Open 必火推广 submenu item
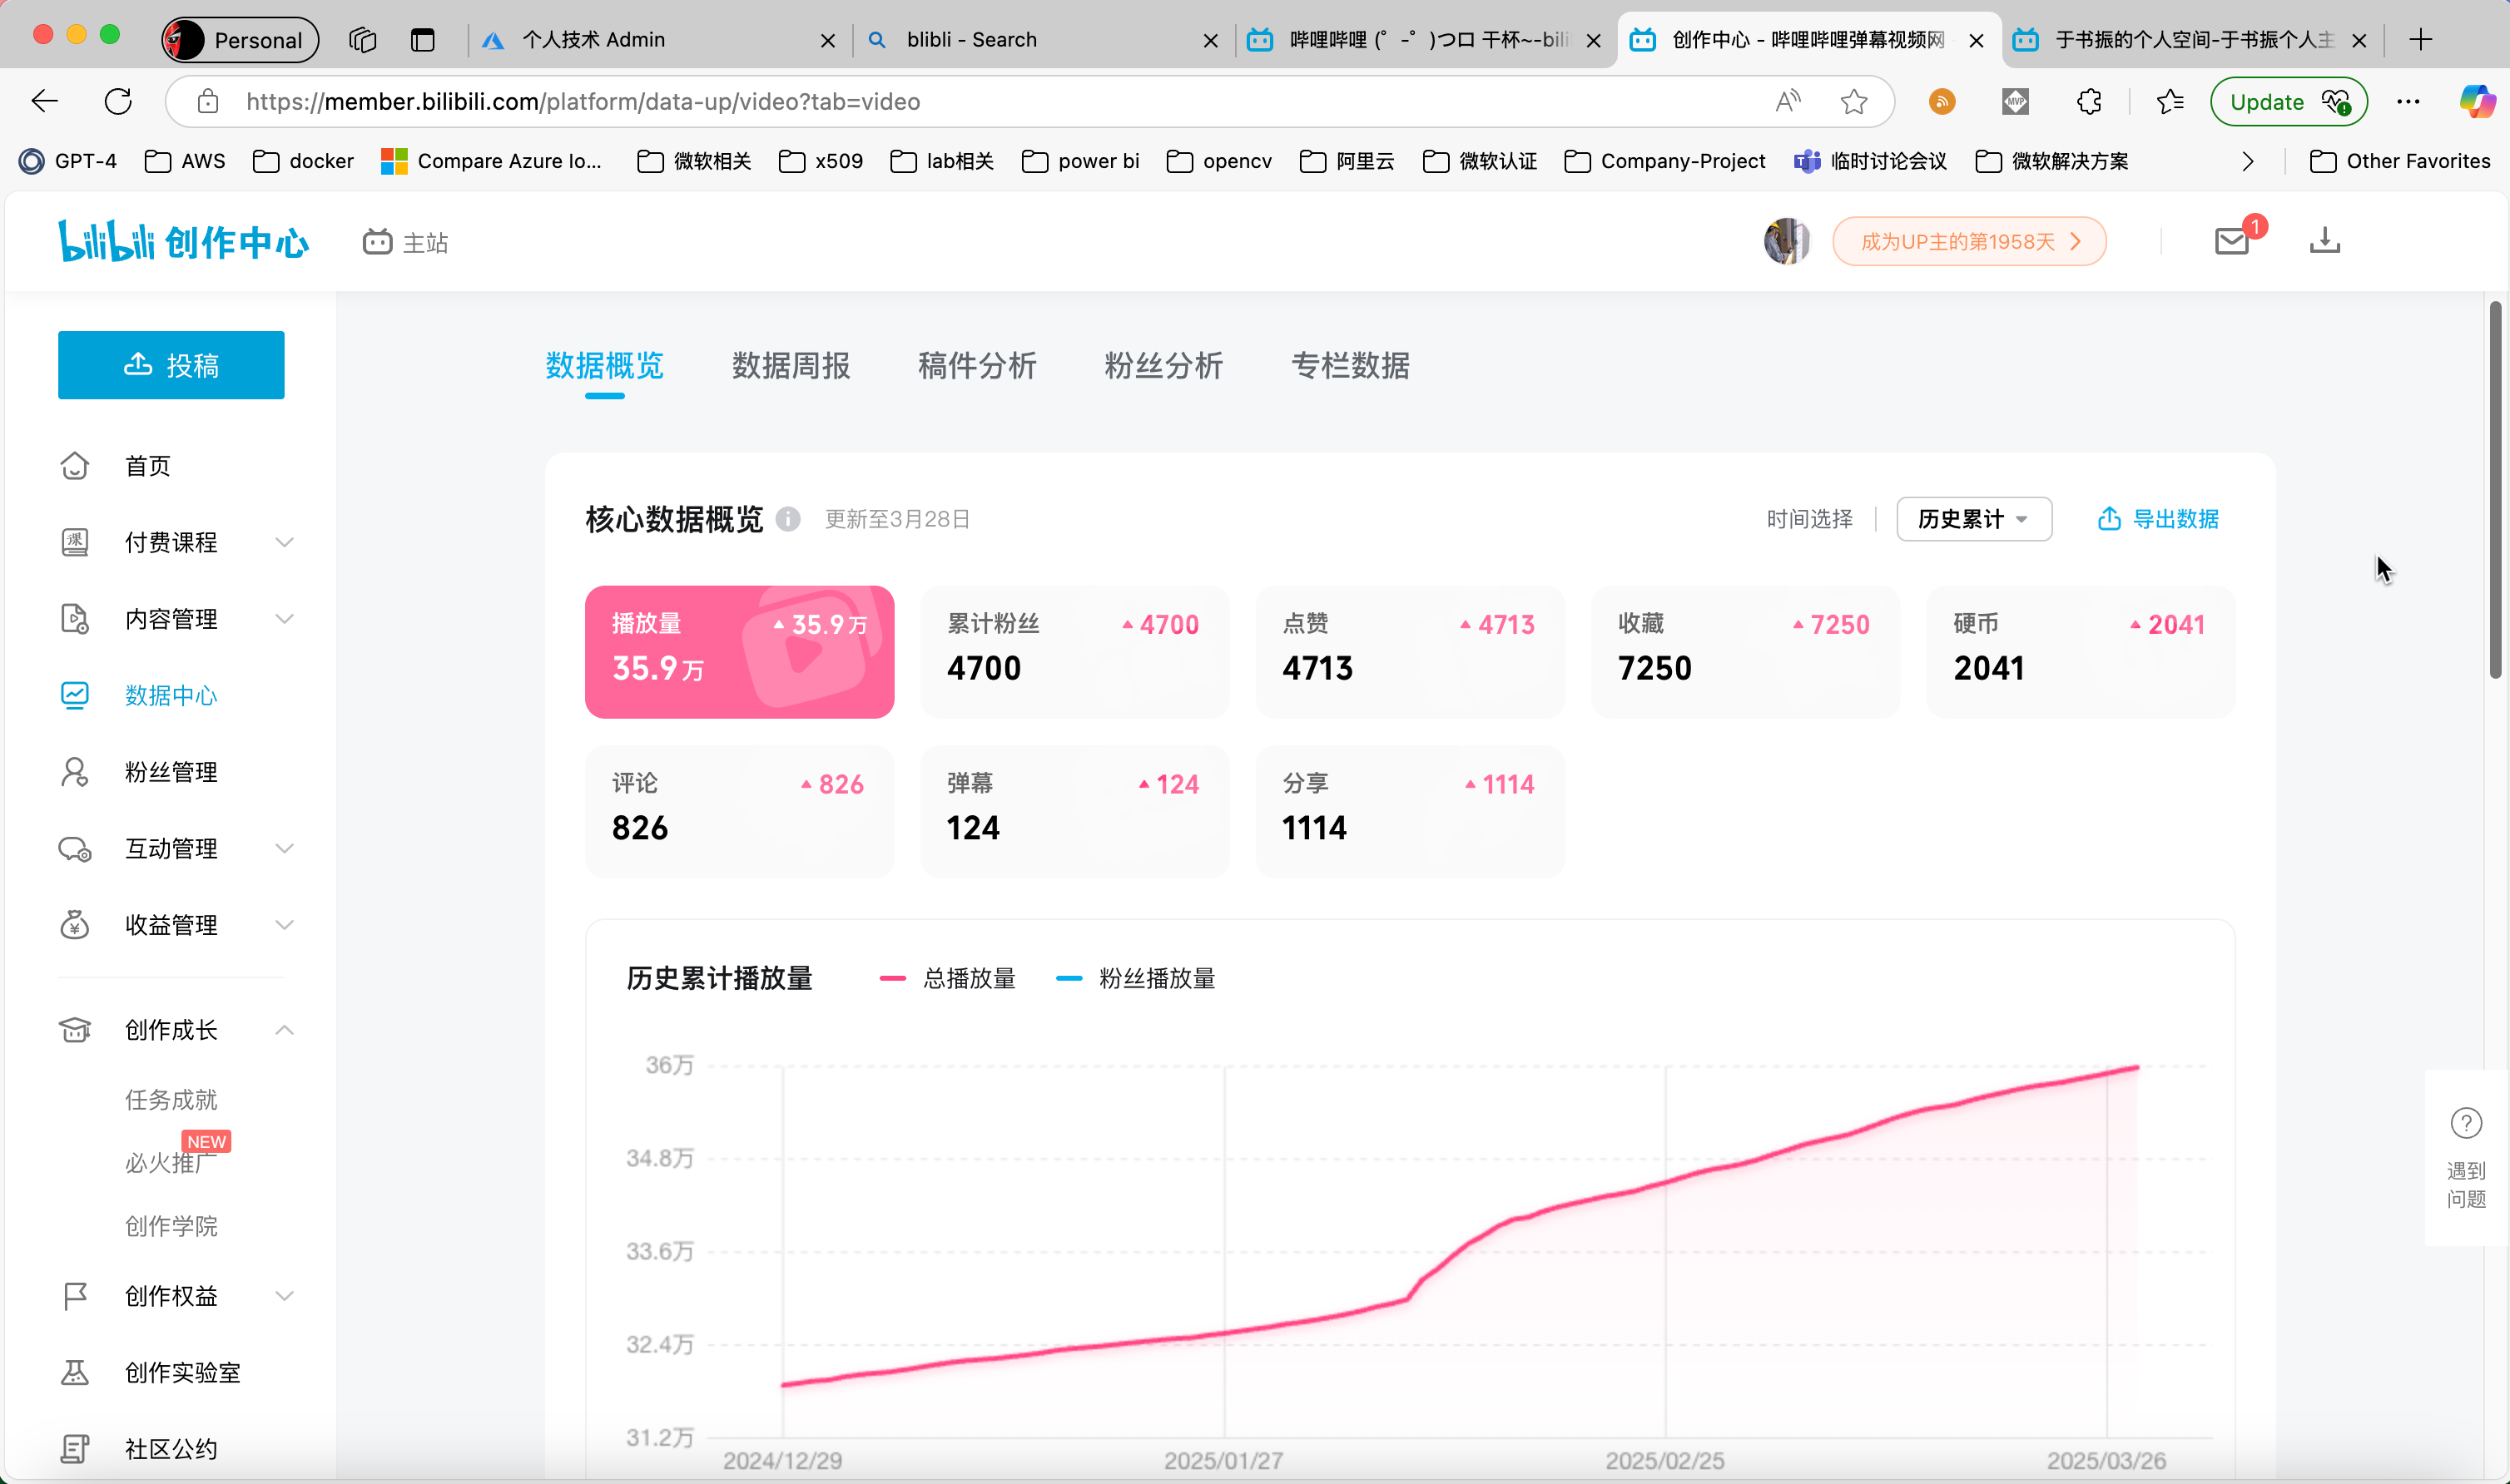The image size is (2510, 1484). click(171, 1162)
